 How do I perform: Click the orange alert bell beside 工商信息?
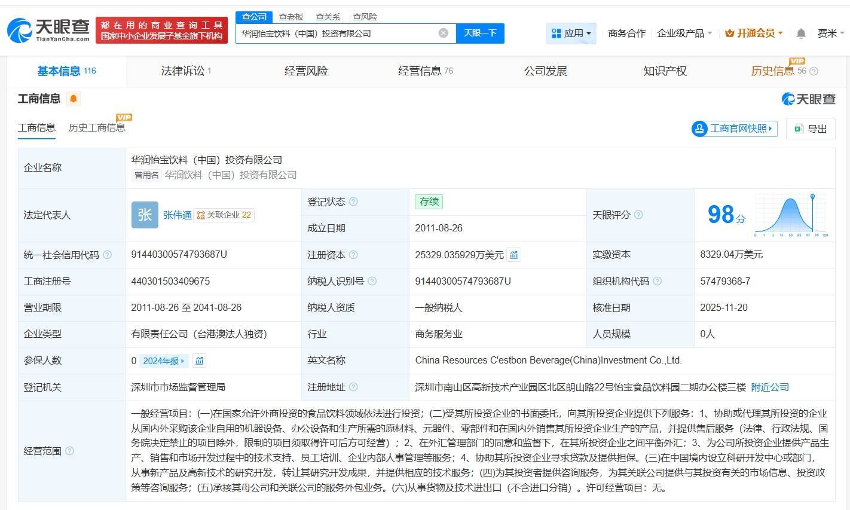click(x=74, y=99)
